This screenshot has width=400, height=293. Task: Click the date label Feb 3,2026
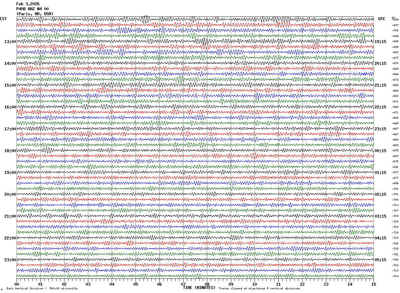[x=28, y=4]
